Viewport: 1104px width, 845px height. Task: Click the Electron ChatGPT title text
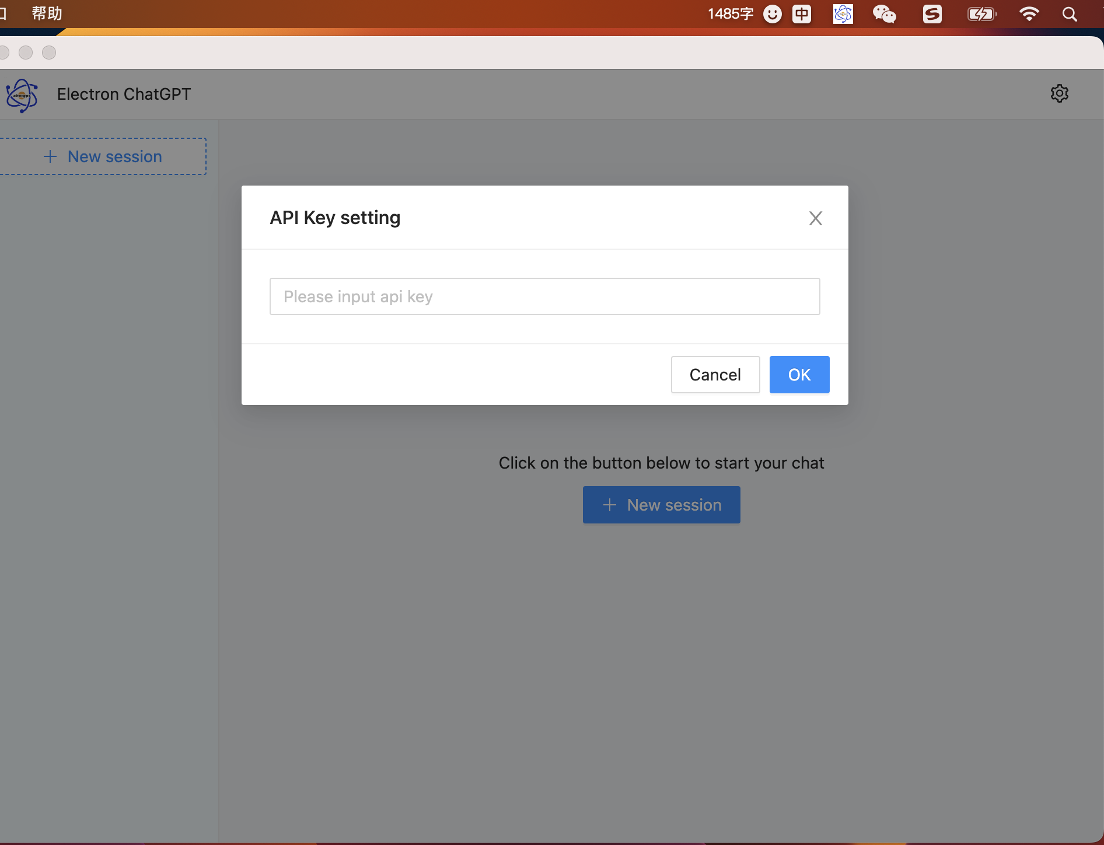tap(124, 94)
